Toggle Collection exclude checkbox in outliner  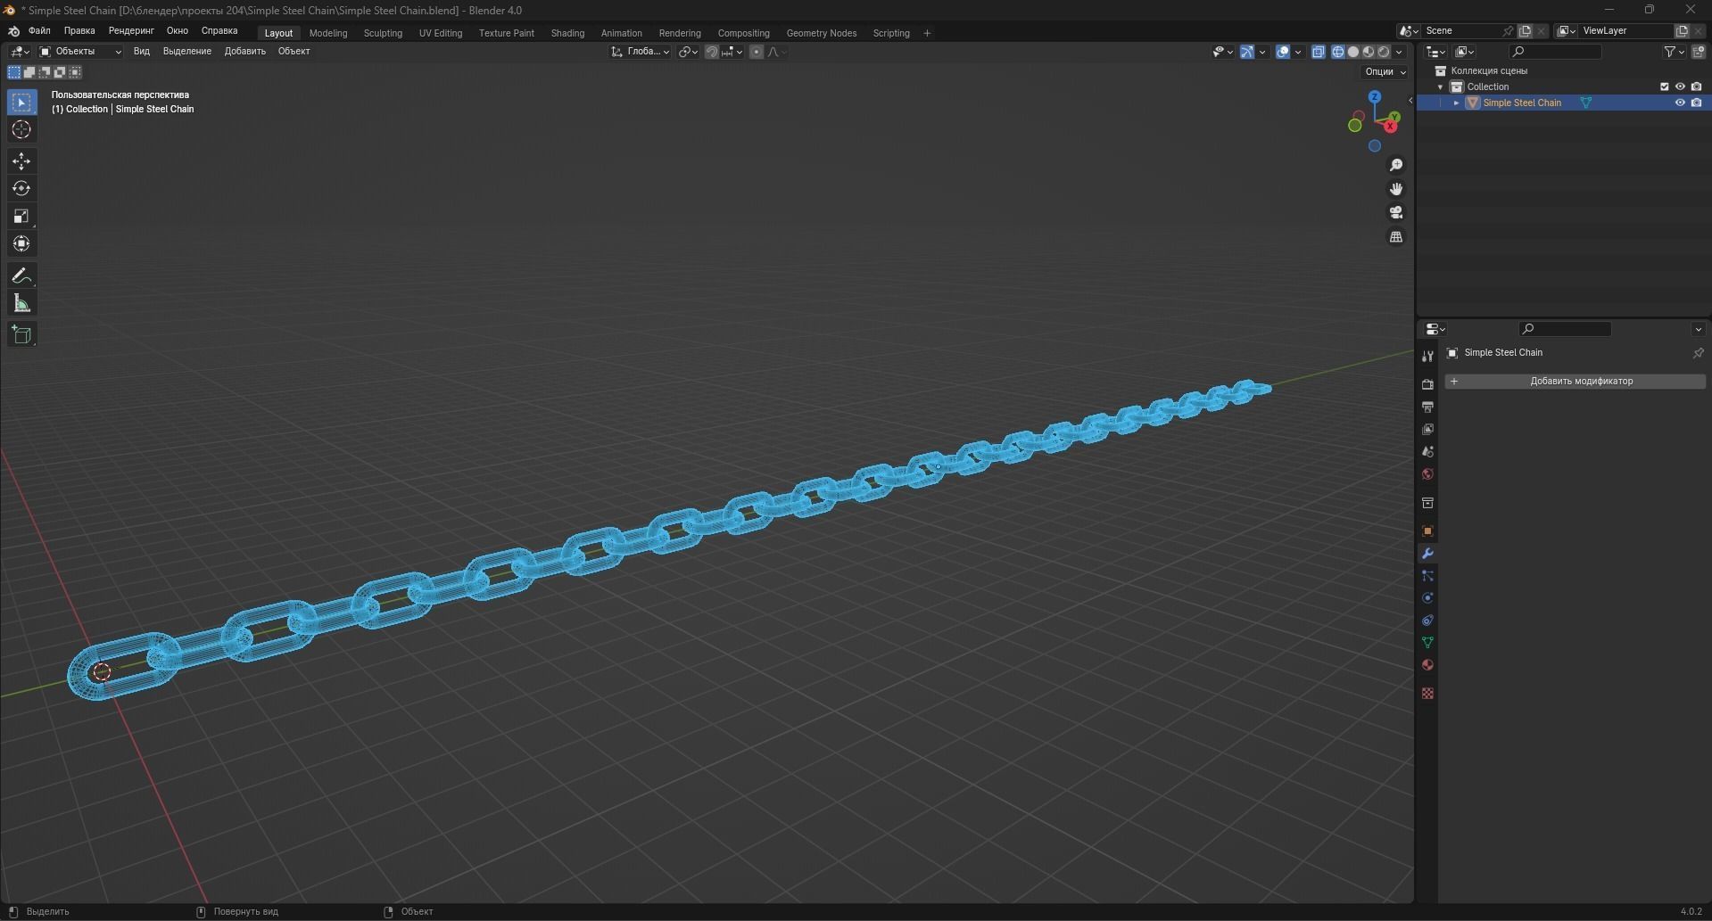click(x=1664, y=86)
